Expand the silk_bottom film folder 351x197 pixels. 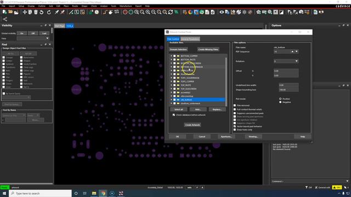pyautogui.click(x=172, y=100)
